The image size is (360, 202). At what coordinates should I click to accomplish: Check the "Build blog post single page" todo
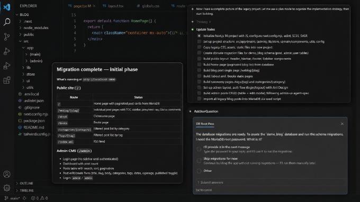point(199,70)
